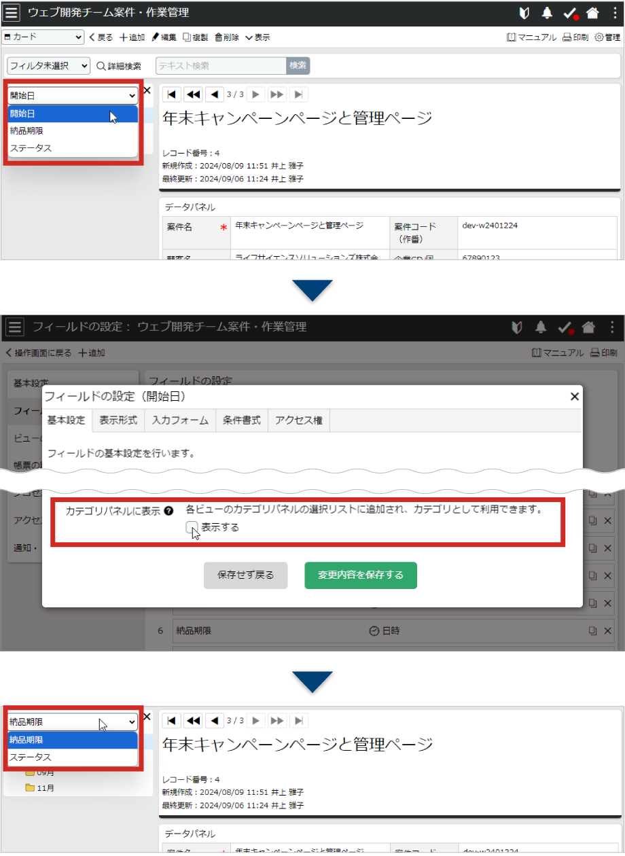Screen dimensions: 625x856
Task: Select the 09月 folder in the category panel
Action: [30, 772]
